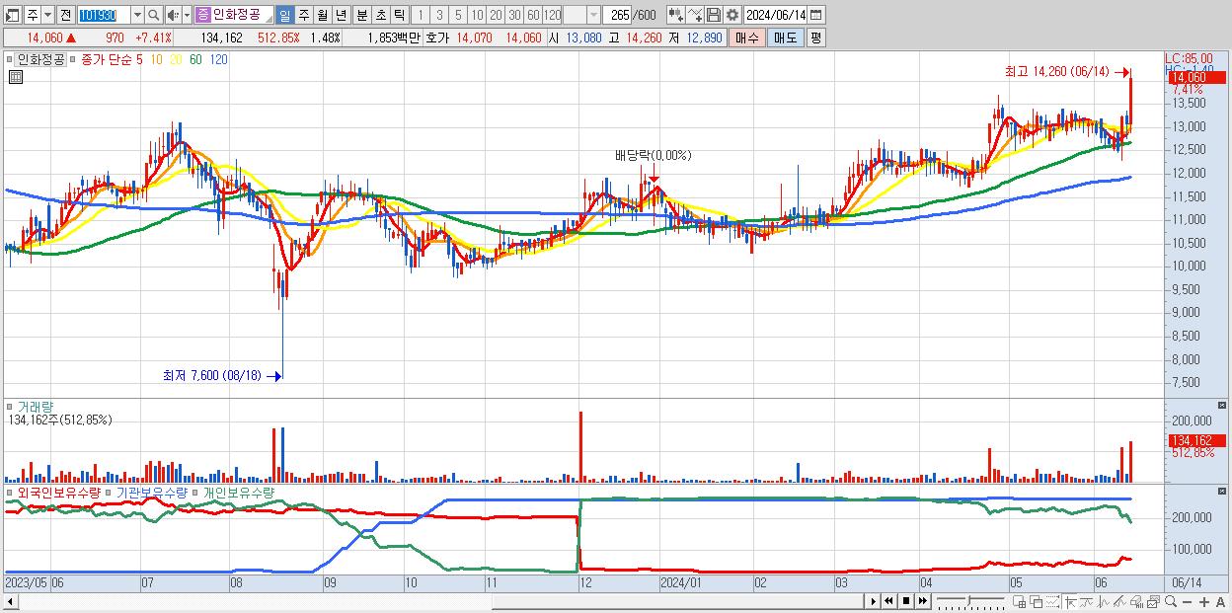This screenshot has height=613, width=1232.
Task: Click the line-tool checkmark icon
Action: 695,15
